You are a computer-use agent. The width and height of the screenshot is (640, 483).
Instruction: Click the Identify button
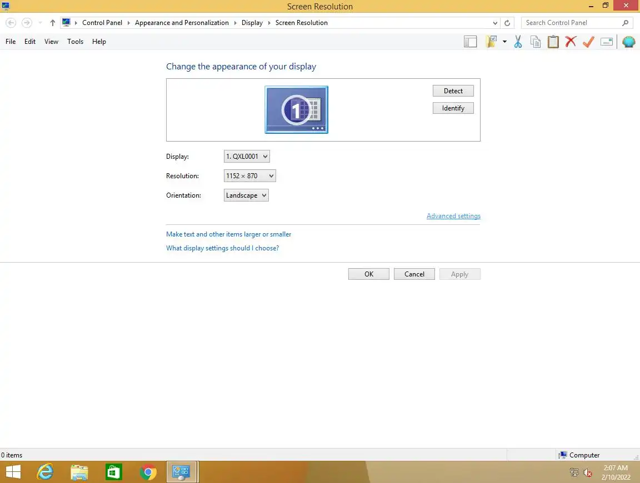(453, 108)
